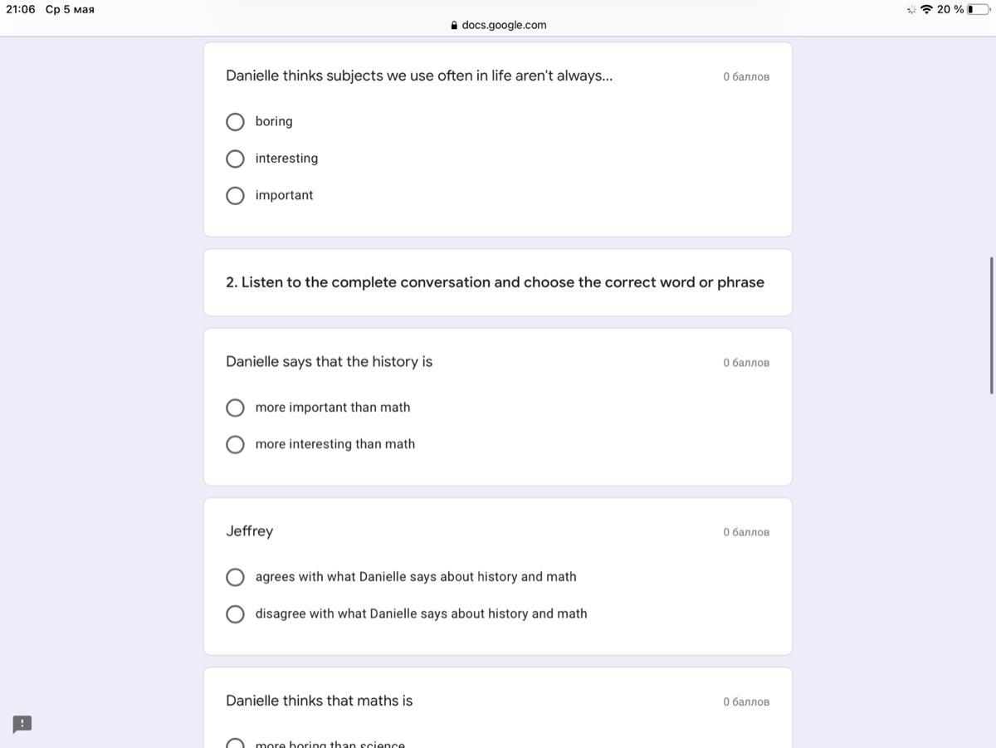Image resolution: width=996 pixels, height=748 pixels.
Task: Tap the battery indicator icon
Action: click(x=979, y=9)
